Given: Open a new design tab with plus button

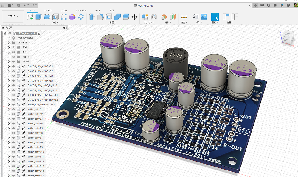Looking at the screenshot, I should 255,5.
